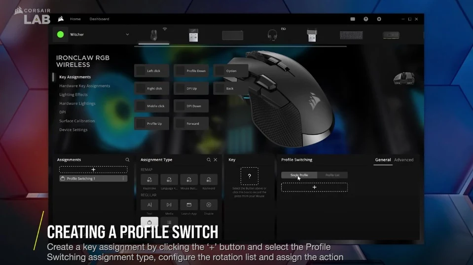Select the Profile Up button
The image size is (473, 265).
point(151,123)
